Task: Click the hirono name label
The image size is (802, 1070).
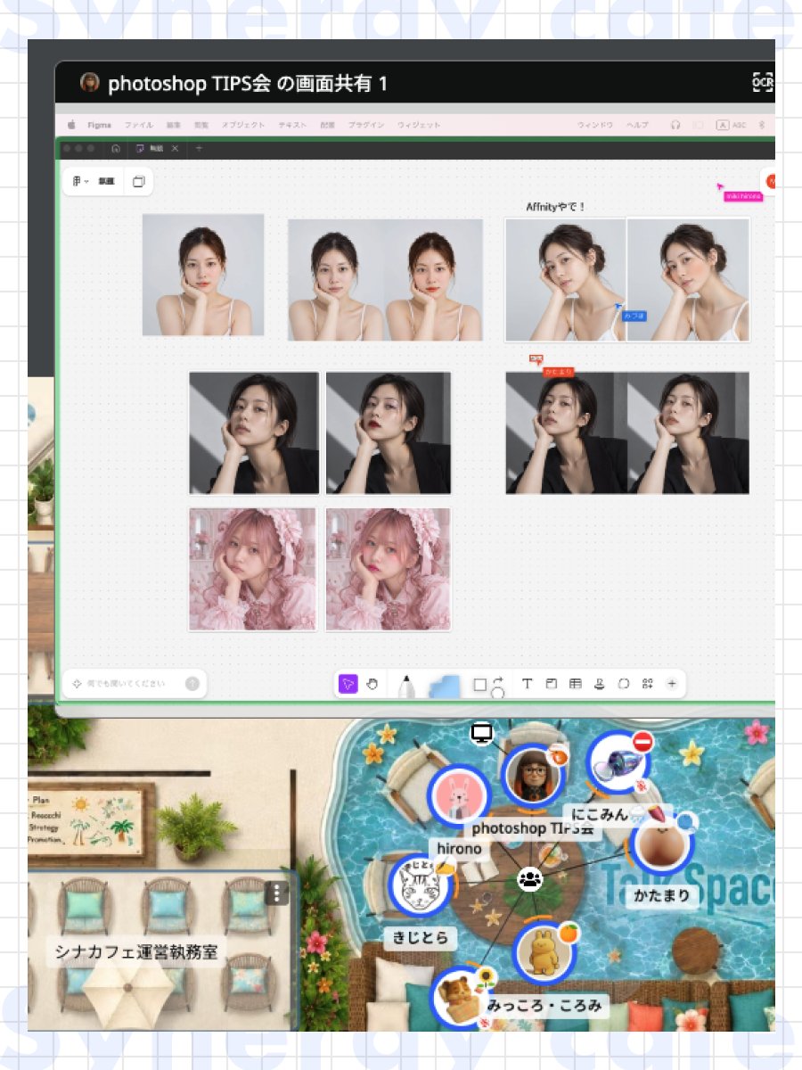Action: 459,848
